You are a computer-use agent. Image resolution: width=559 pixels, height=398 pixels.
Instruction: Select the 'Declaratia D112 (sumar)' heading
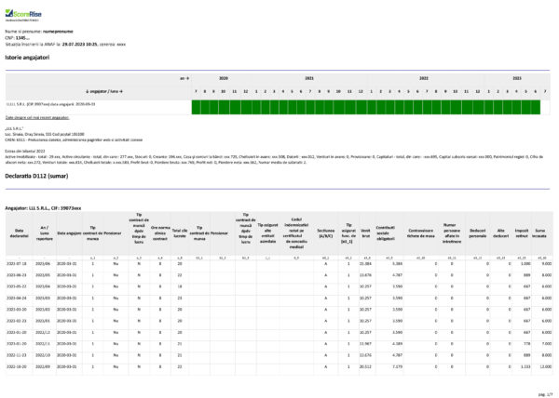pos(36,176)
